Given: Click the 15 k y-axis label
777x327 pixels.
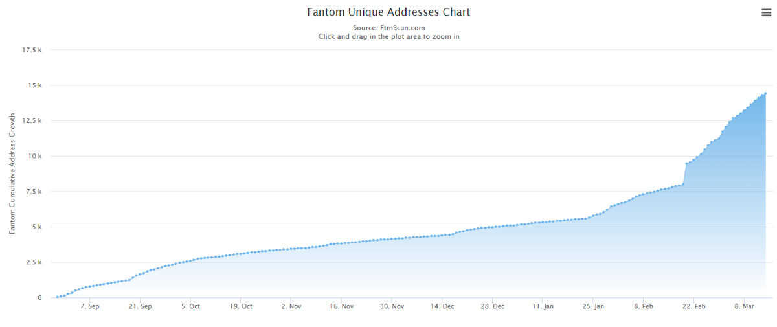Looking at the screenshot, I should (35, 85).
